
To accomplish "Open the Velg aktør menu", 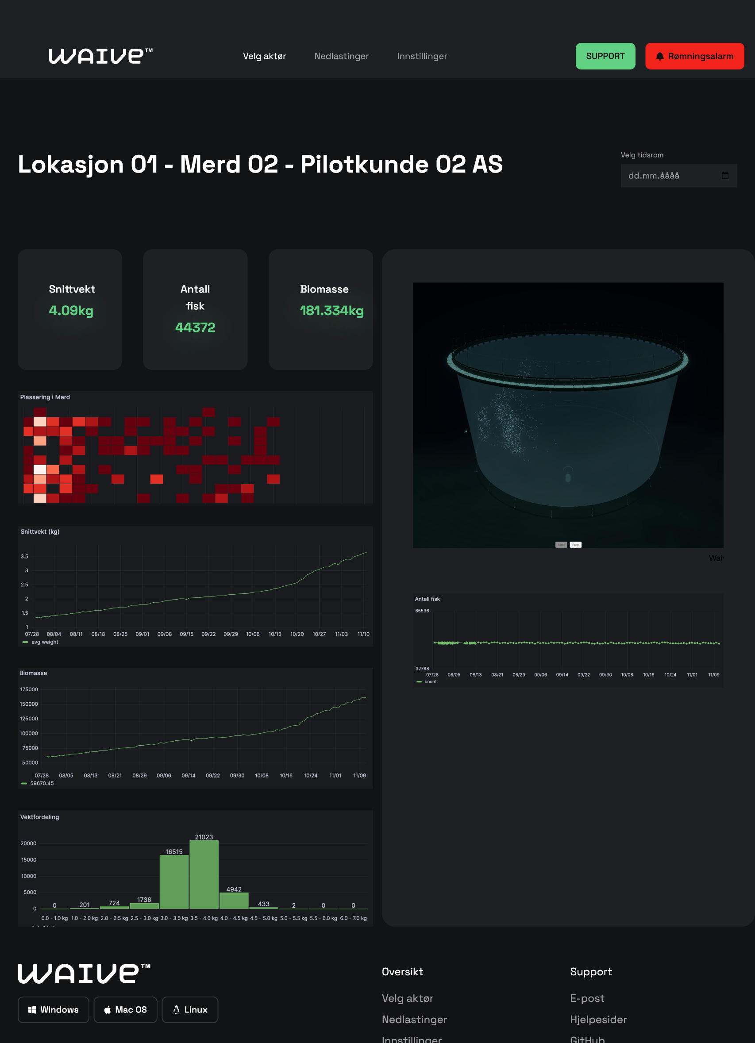I will 264,56.
